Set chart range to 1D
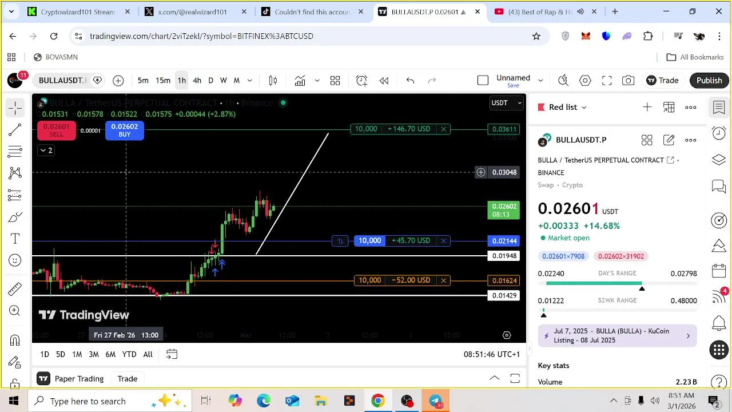 (x=45, y=355)
